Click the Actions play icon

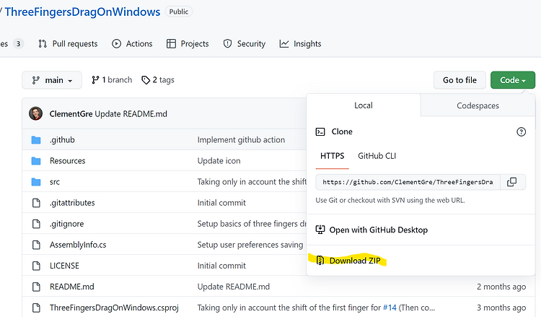coord(116,44)
